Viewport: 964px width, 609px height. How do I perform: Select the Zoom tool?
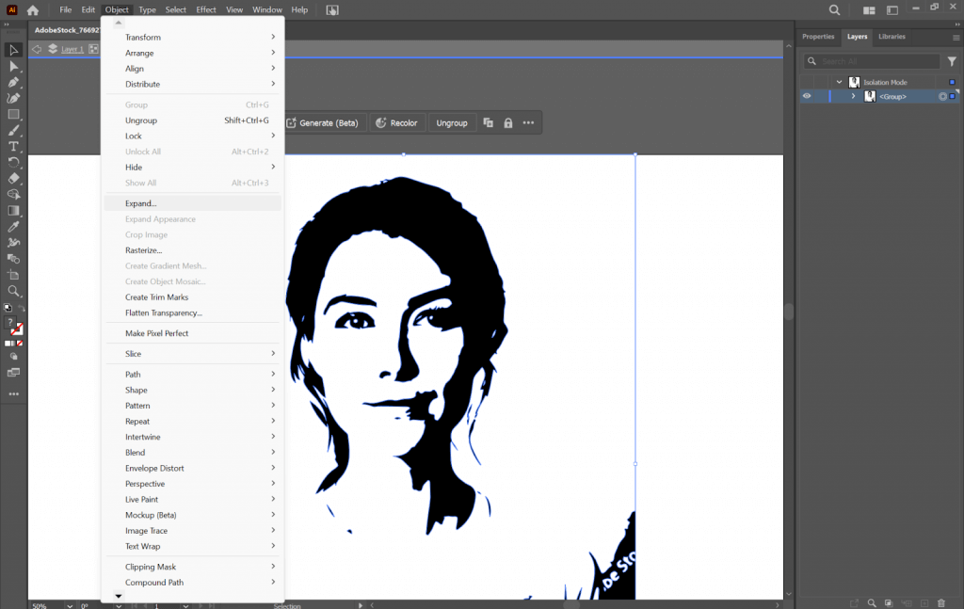pos(13,291)
